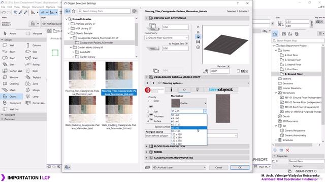Select the Door tool

(x=35, y=71)
